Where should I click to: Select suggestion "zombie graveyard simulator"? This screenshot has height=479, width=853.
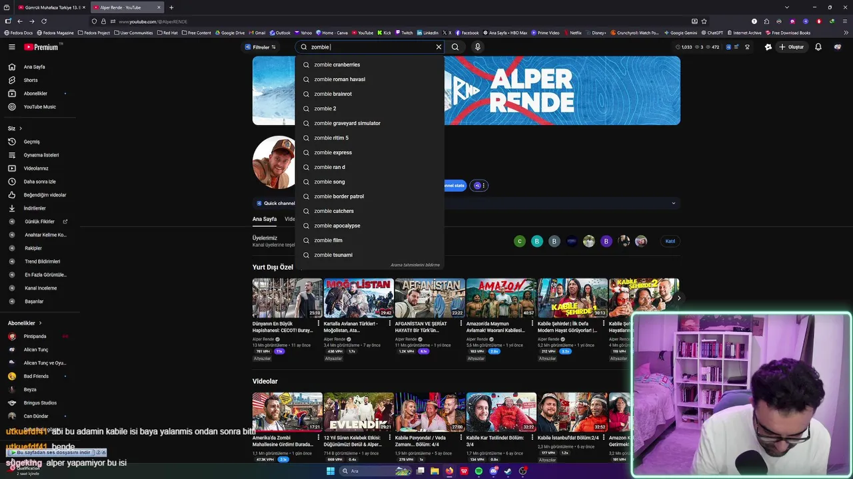tap(370, 123)
